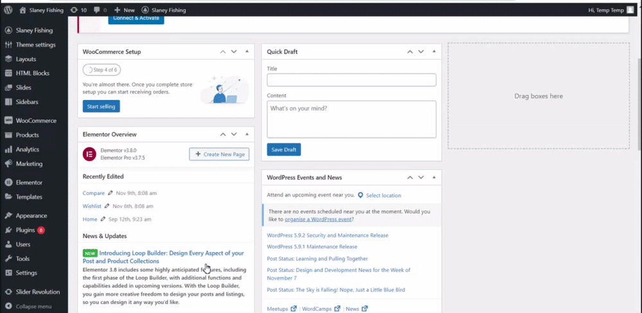
Task: Toggle the Elementor Overview panel collapse triangle
Action: pos(247,134)
